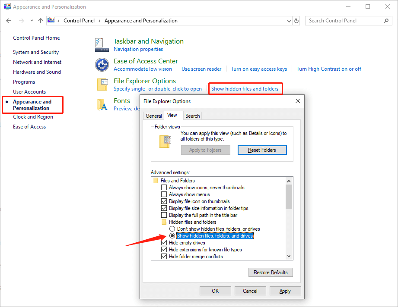Screen dimensions: 398x307
Task: Open Programs category
Action: [24, 82]
